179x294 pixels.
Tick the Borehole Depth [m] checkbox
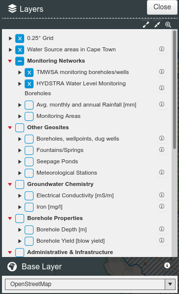click(29, 230)
